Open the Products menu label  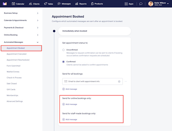[99, 4]
